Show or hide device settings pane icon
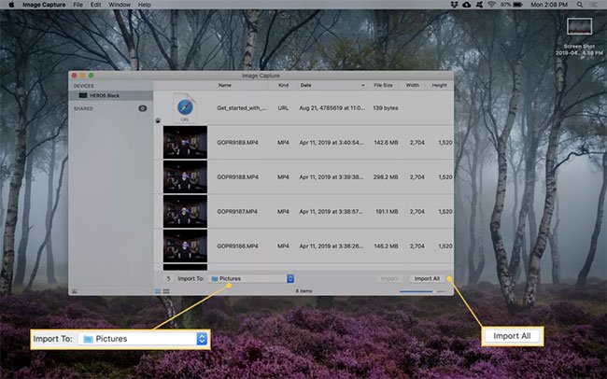Screen dimensions: 607x379 [x=75, y=291]
